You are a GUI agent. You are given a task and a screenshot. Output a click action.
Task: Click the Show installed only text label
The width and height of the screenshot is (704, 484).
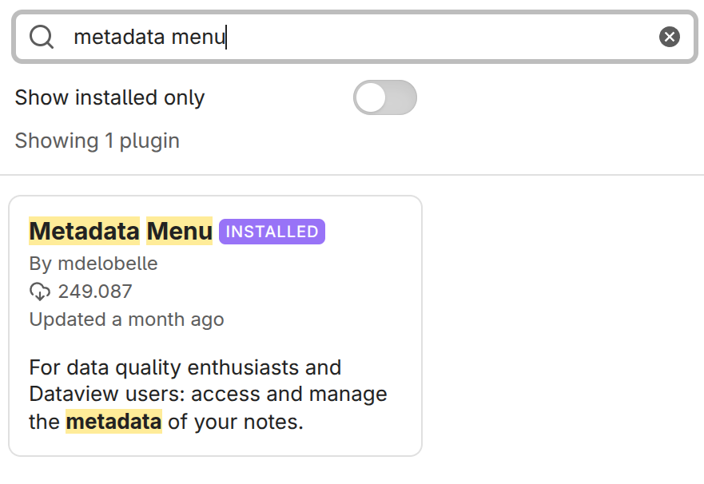pyautogui.click(x=109, y=97)
